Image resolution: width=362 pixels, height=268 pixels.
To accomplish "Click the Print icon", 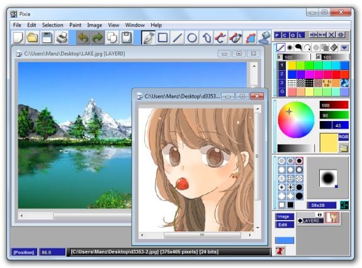I will click(62, 38).
